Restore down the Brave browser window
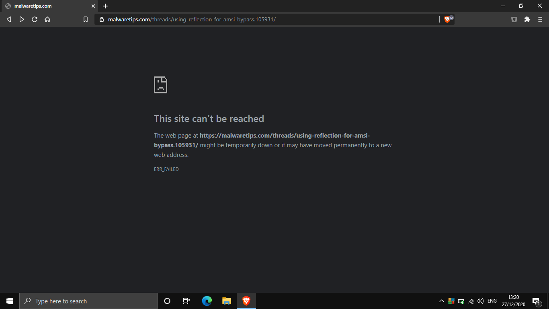This screenshot has height=309, width=549. point(521,6)
